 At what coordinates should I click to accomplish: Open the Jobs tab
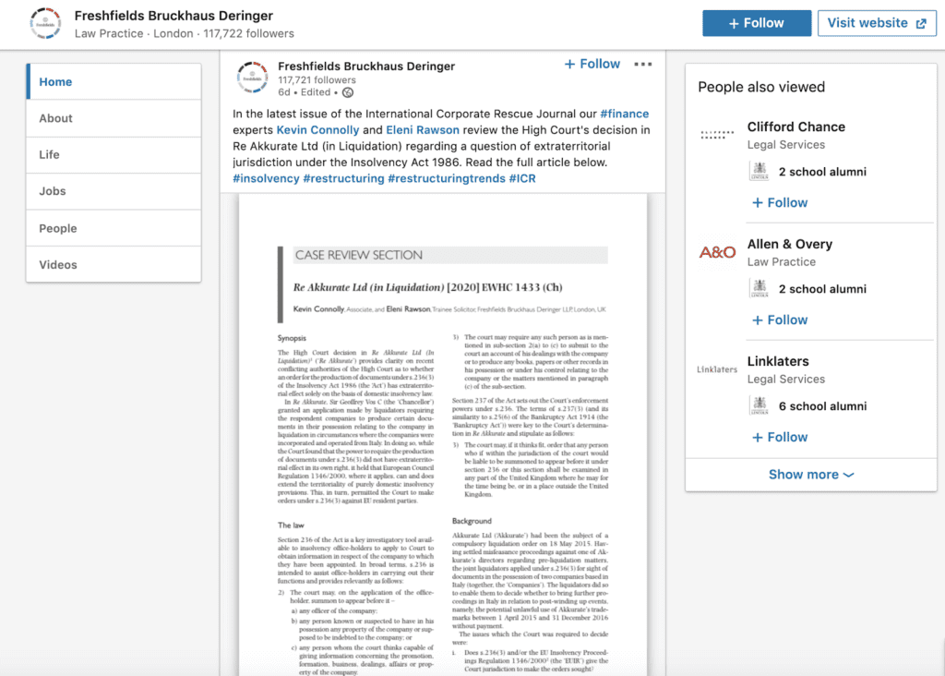(x=114, y=191)
